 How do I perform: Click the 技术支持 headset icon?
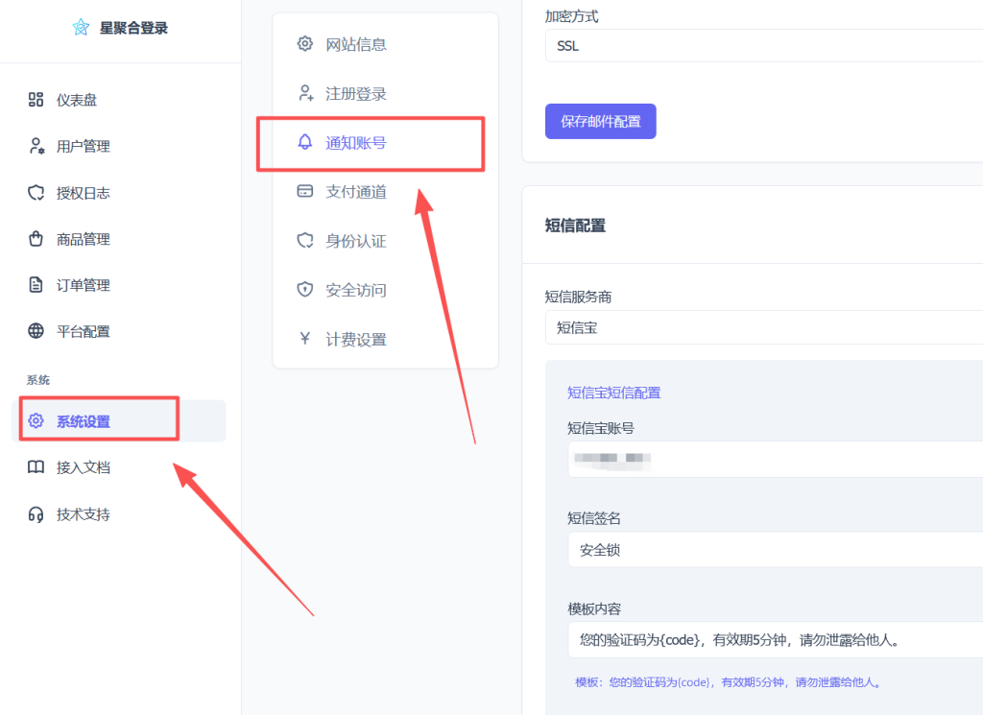pos(36,514)
